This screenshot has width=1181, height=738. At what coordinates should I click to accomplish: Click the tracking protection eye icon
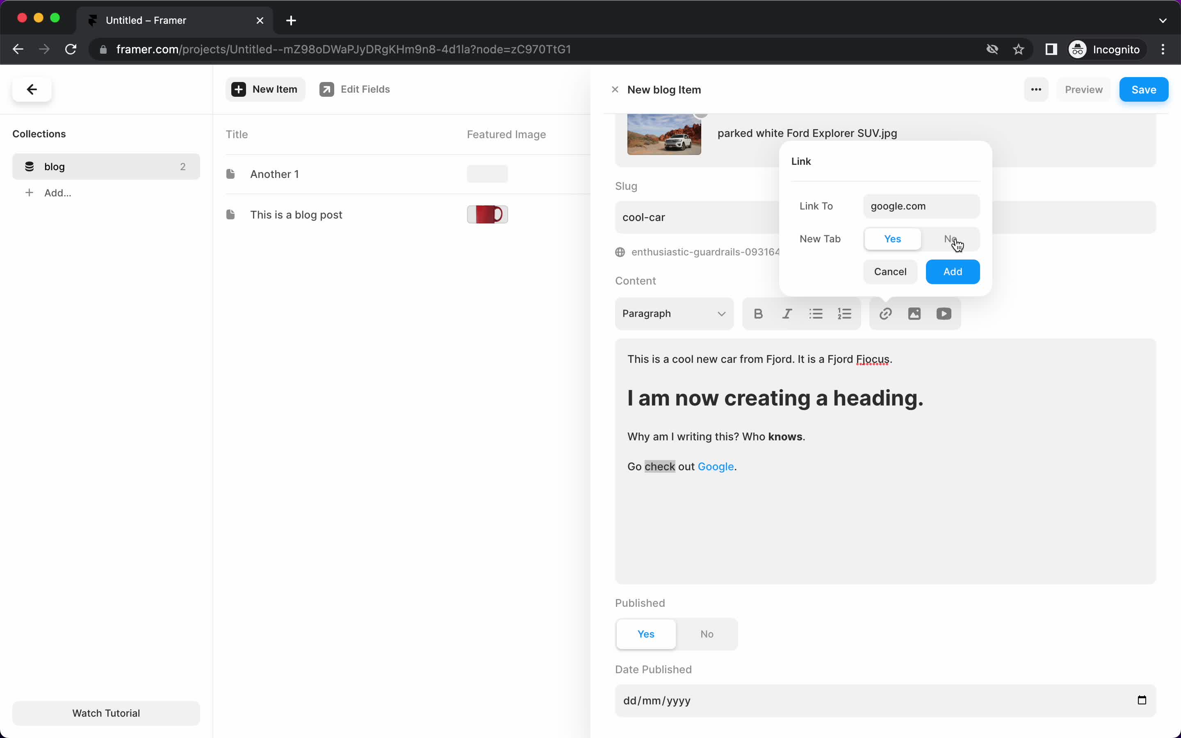[992, 49]
